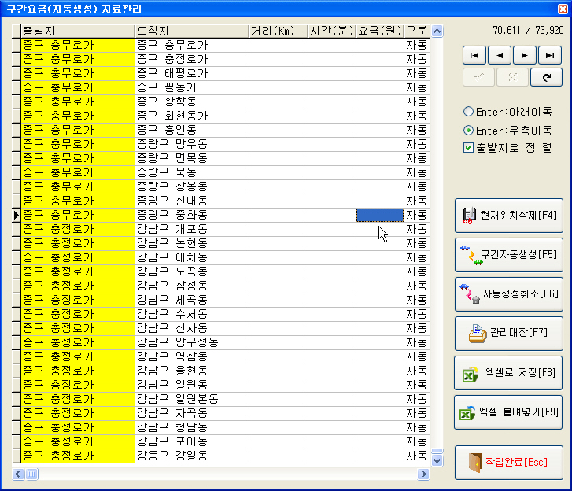Select destination cell 중구 회현동가

(192, 116)
